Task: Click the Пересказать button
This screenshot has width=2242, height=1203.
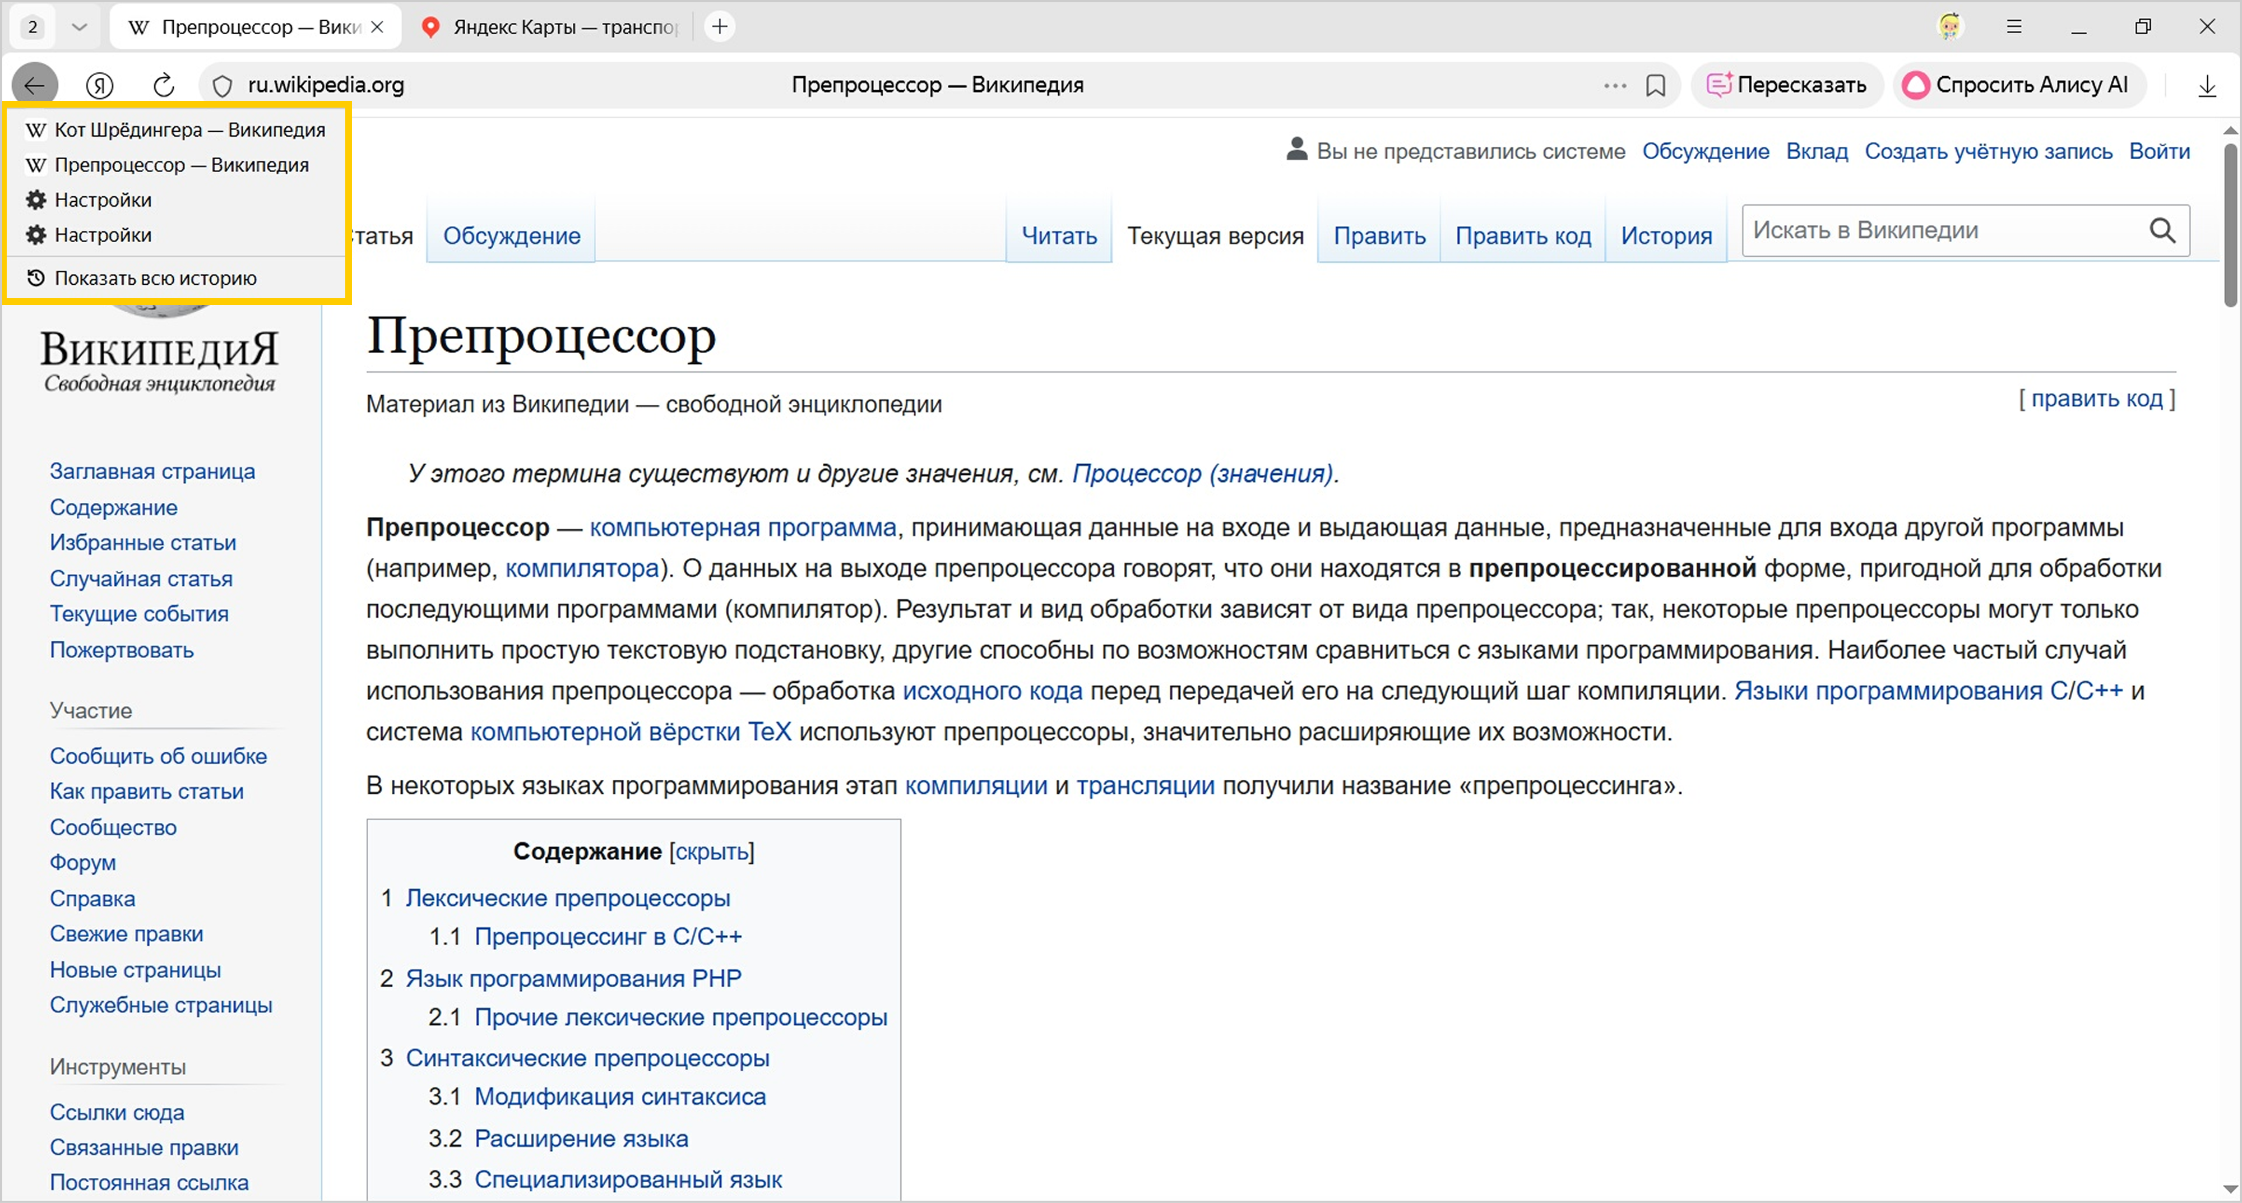Action: pyautogui.click(x=1787, y=85)
